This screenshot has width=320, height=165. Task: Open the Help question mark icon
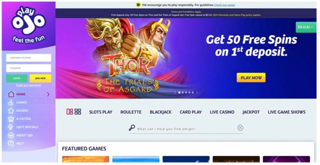[11, 143]
